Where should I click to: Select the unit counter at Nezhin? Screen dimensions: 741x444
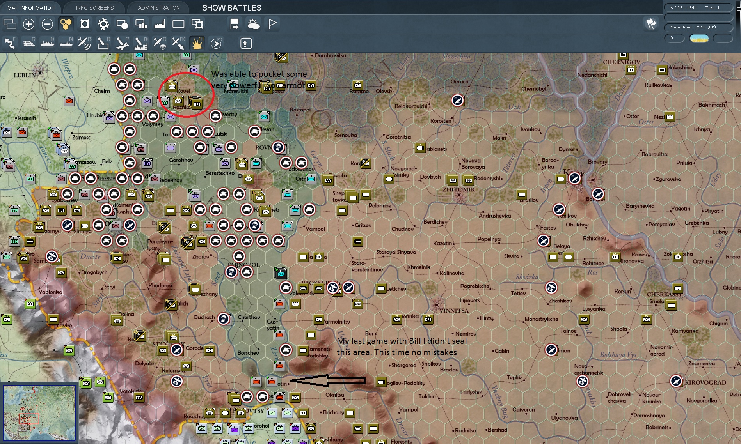(x=670, y=117)
